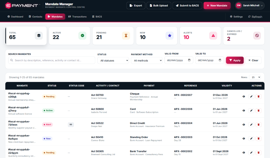Click the Alerts warning triangle icon
Screen dimensions: 270x158
(x=213, y=35)
